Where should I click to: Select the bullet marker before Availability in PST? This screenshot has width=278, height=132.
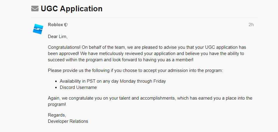(x=56, y=81)
